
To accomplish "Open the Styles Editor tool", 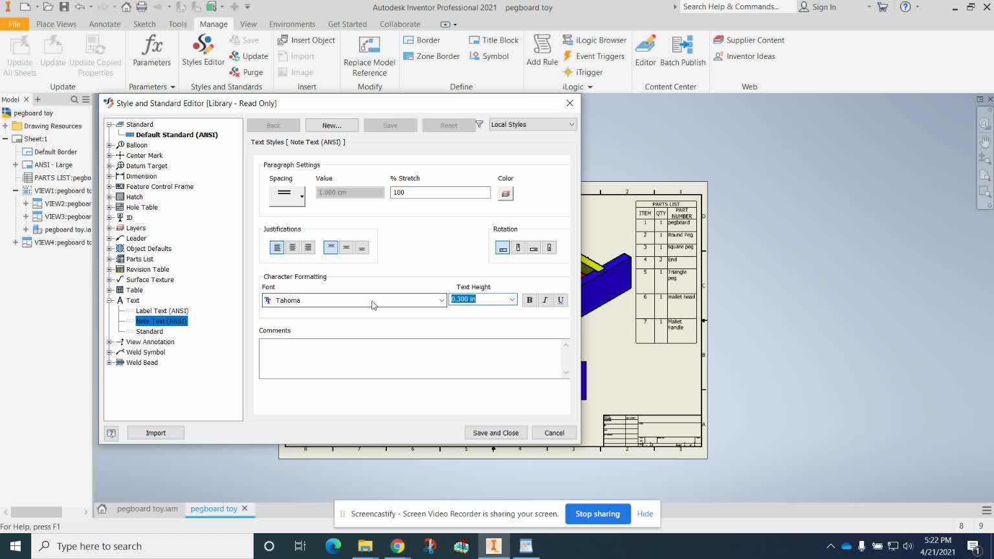I will pos(203,50).
